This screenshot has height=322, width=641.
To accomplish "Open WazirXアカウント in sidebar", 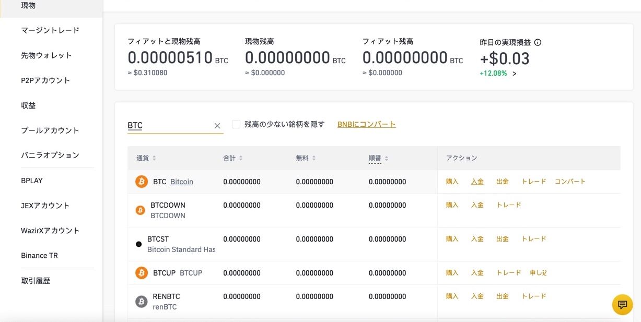I will [x=51, y=231].
